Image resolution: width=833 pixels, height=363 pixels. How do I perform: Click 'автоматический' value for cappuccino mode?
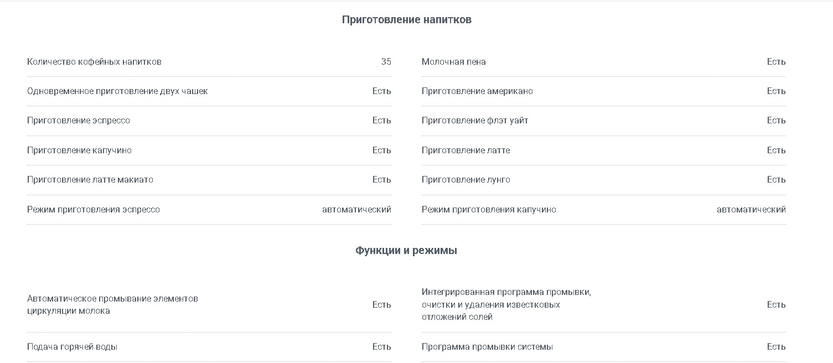coord(751,210)
